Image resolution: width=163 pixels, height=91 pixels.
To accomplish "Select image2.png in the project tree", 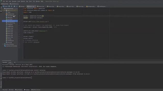I will tap(10, 26).
